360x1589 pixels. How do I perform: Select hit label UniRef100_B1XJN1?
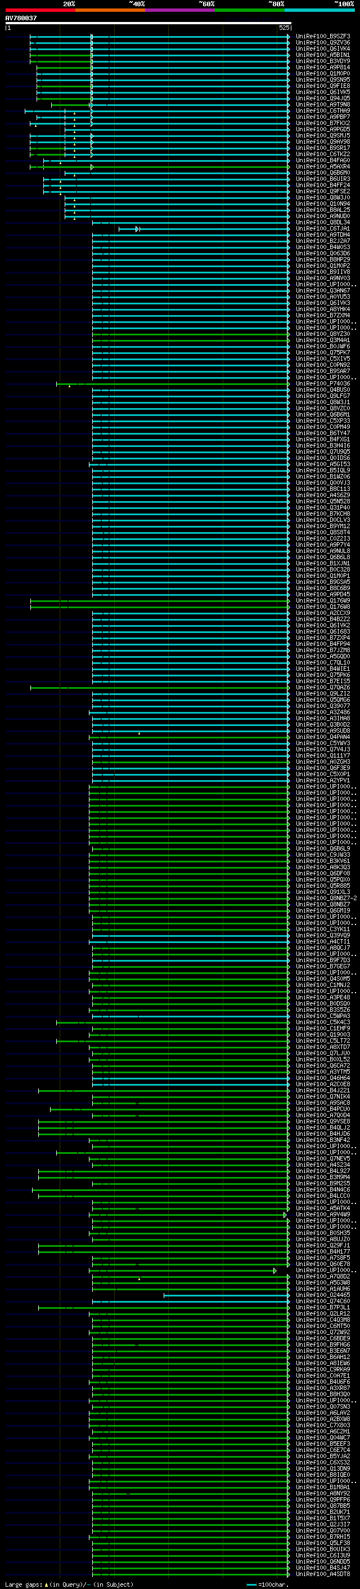coord(322,563)
